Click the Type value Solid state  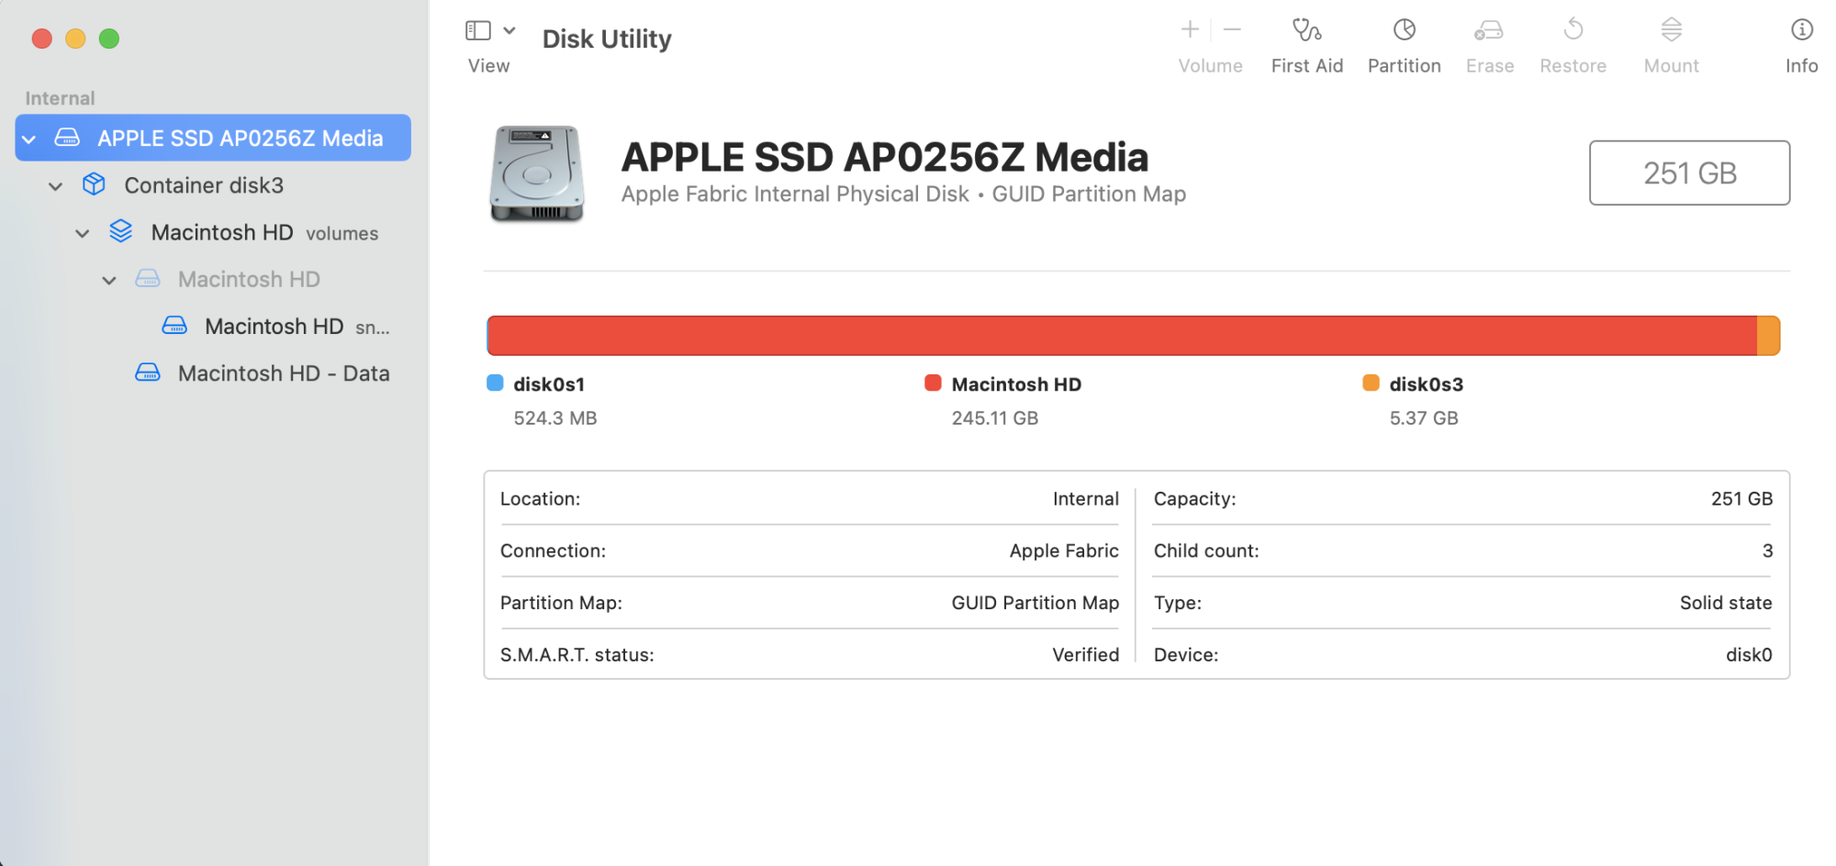click(x=1726, y=603)
